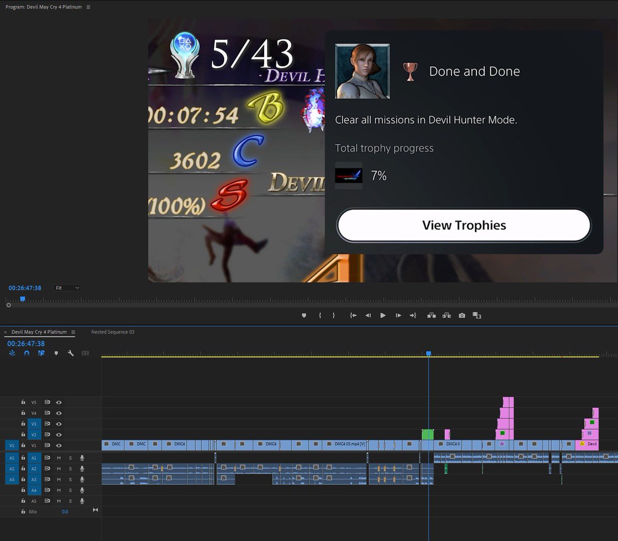This screenshot has width=618, height=541.
Task: Toggle V2 track targeting
Action: [x=34, y=435]
